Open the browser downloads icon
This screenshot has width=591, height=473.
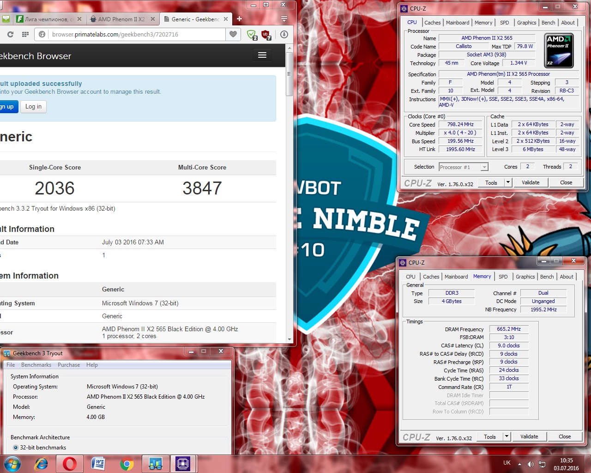(x=284, y=34)
